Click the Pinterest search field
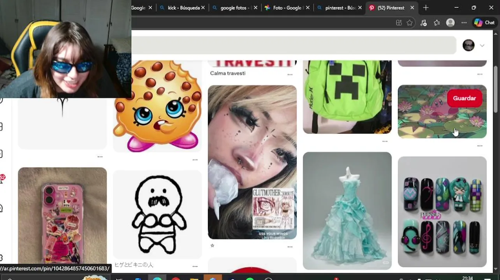Viewport: 500px width, 280px height. [294, 45]
